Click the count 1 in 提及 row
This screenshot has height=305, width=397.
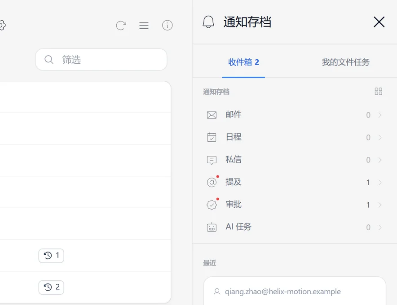(x=368, y=183)
